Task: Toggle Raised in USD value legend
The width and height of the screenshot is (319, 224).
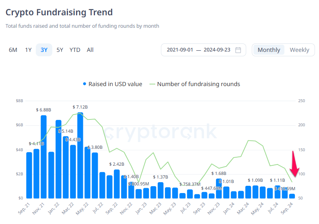Action: (x=113, y=84)
